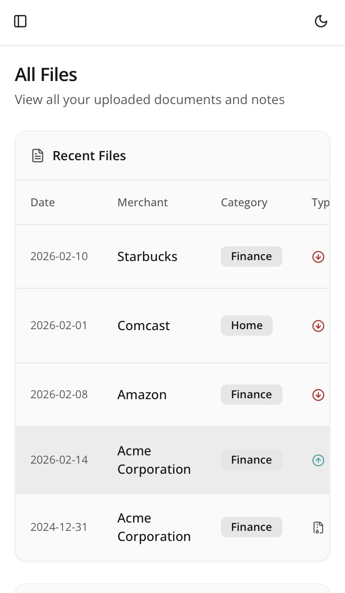Click Amazon row expense arrow icon
Viewport: 345px width, 593px height.
pos(318,395)
